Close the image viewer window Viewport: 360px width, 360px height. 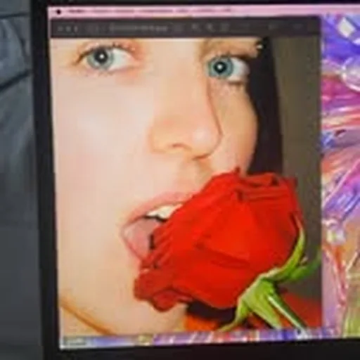tap(60, 29)
